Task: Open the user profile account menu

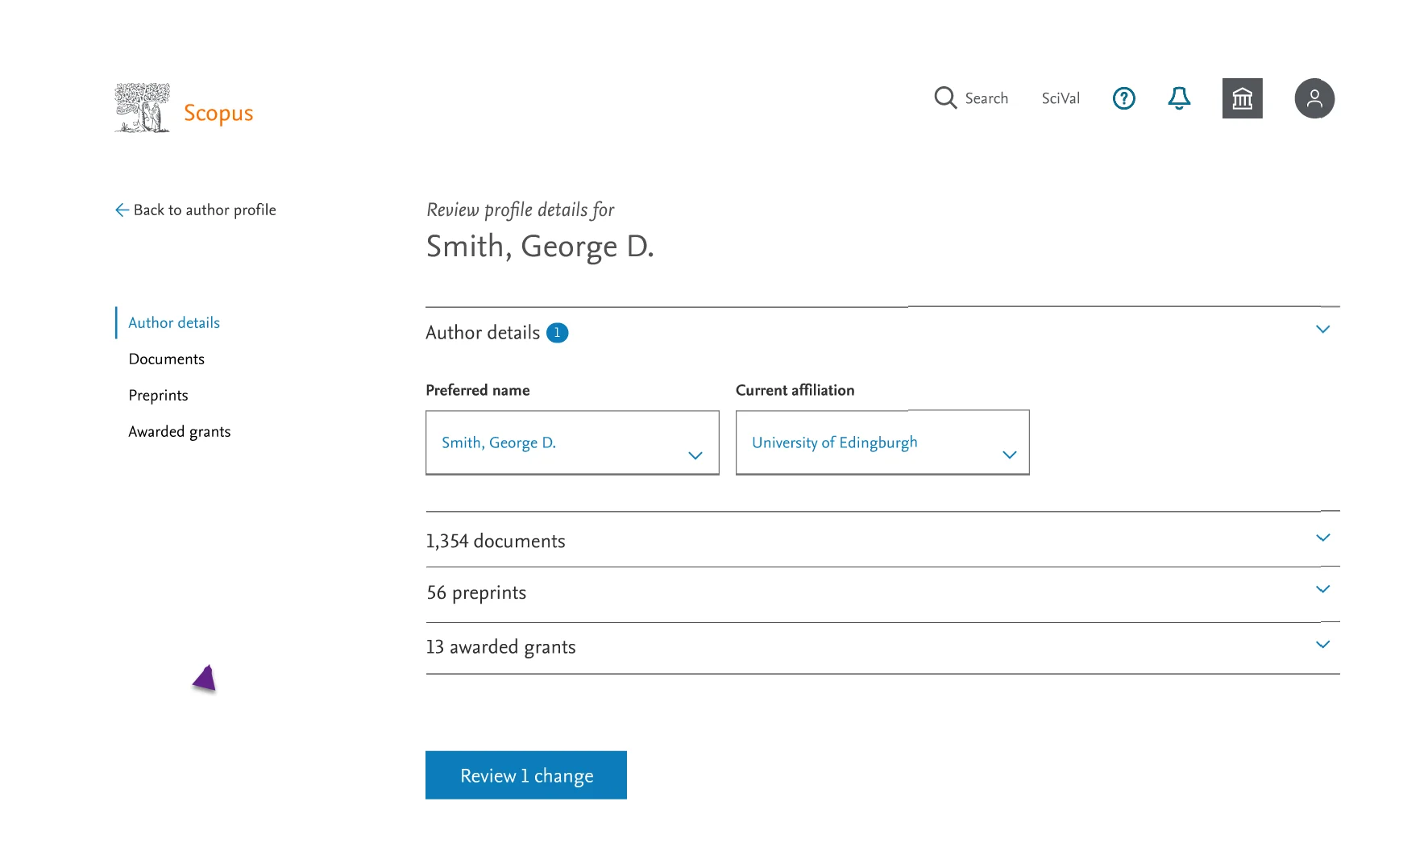Action: [1314, 98]
